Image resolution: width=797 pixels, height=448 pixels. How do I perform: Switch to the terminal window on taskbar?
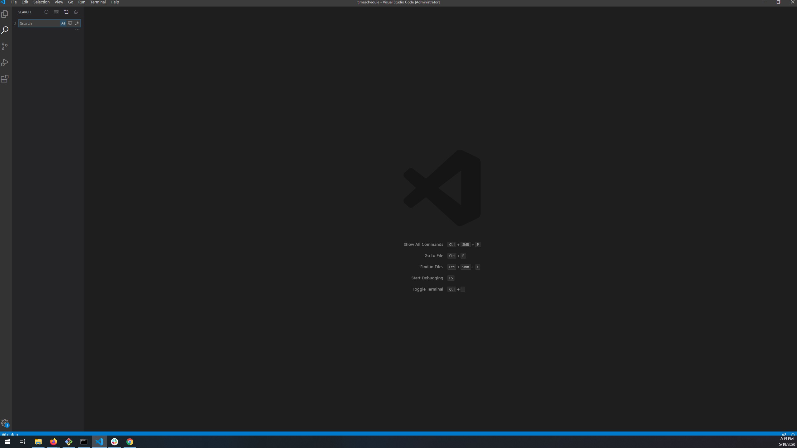[x=84, y=442]
